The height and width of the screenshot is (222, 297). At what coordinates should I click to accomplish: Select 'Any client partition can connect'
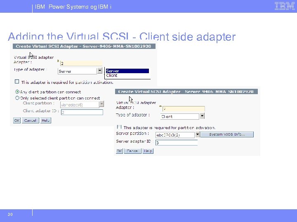(17, 92)
